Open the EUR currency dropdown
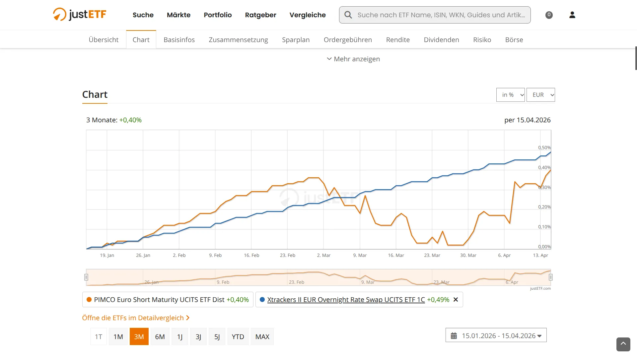 point(540,95)
